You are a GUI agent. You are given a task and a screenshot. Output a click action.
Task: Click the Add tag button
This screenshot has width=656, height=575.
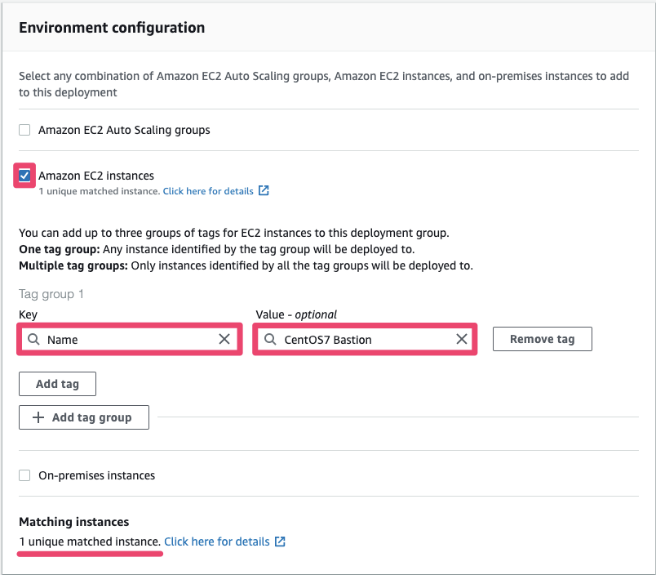point(57,384)
